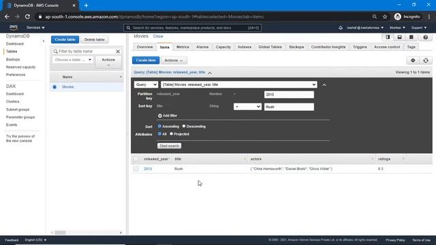Switch to the Metrics tab
Image resolution: width=436 pixels, height=245 pixels.
coord(183,47)
